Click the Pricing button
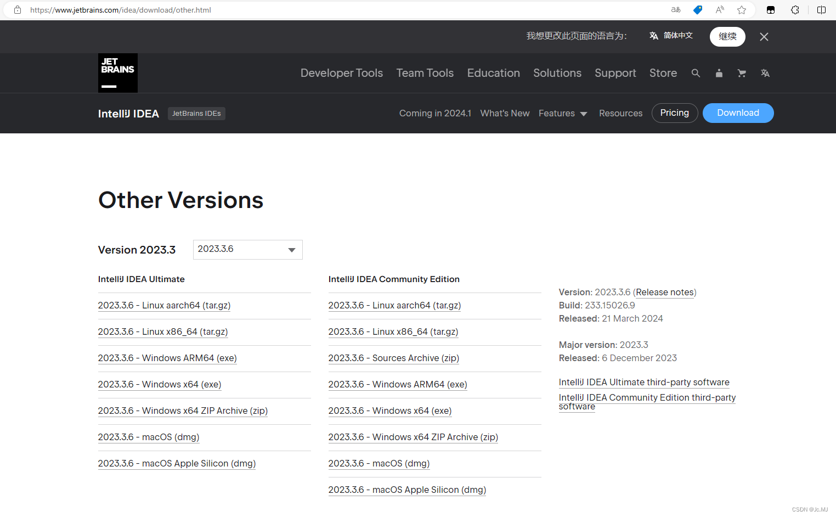The height and width of the screenshot is (517, 836). [675, 113]
